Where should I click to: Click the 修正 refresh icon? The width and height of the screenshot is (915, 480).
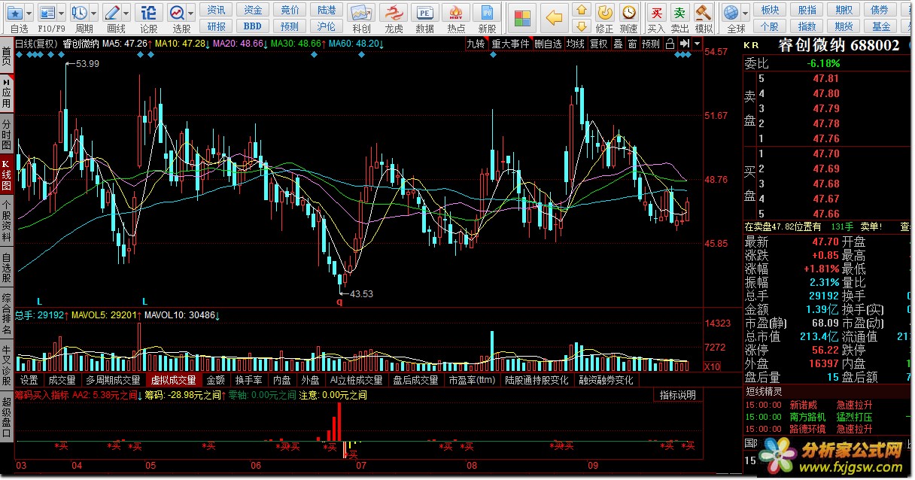[604, 13]
